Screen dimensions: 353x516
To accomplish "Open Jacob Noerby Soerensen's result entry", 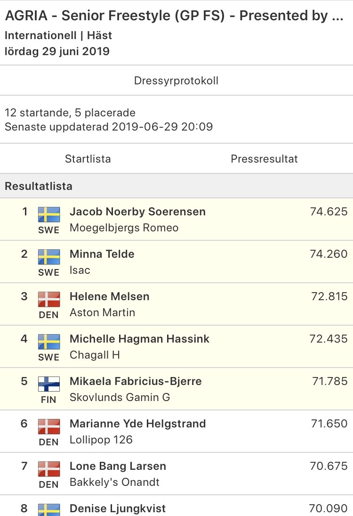I will pos(176,219).
